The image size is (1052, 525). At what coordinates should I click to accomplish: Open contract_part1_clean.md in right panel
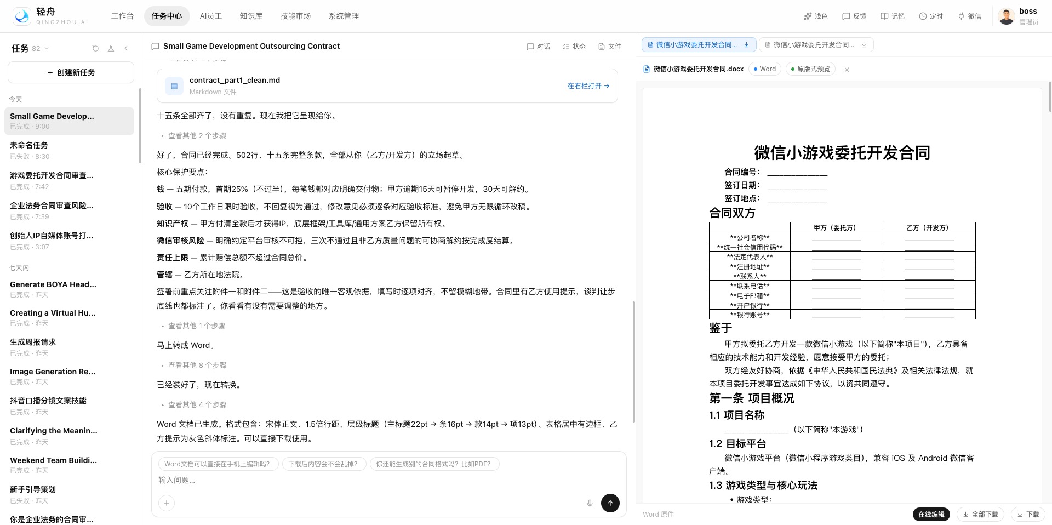pyautogui.click(x=588, y=86)
